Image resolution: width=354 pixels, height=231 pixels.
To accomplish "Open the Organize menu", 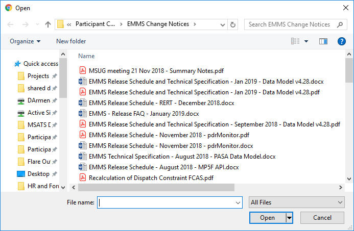I will tap(25, 41).
